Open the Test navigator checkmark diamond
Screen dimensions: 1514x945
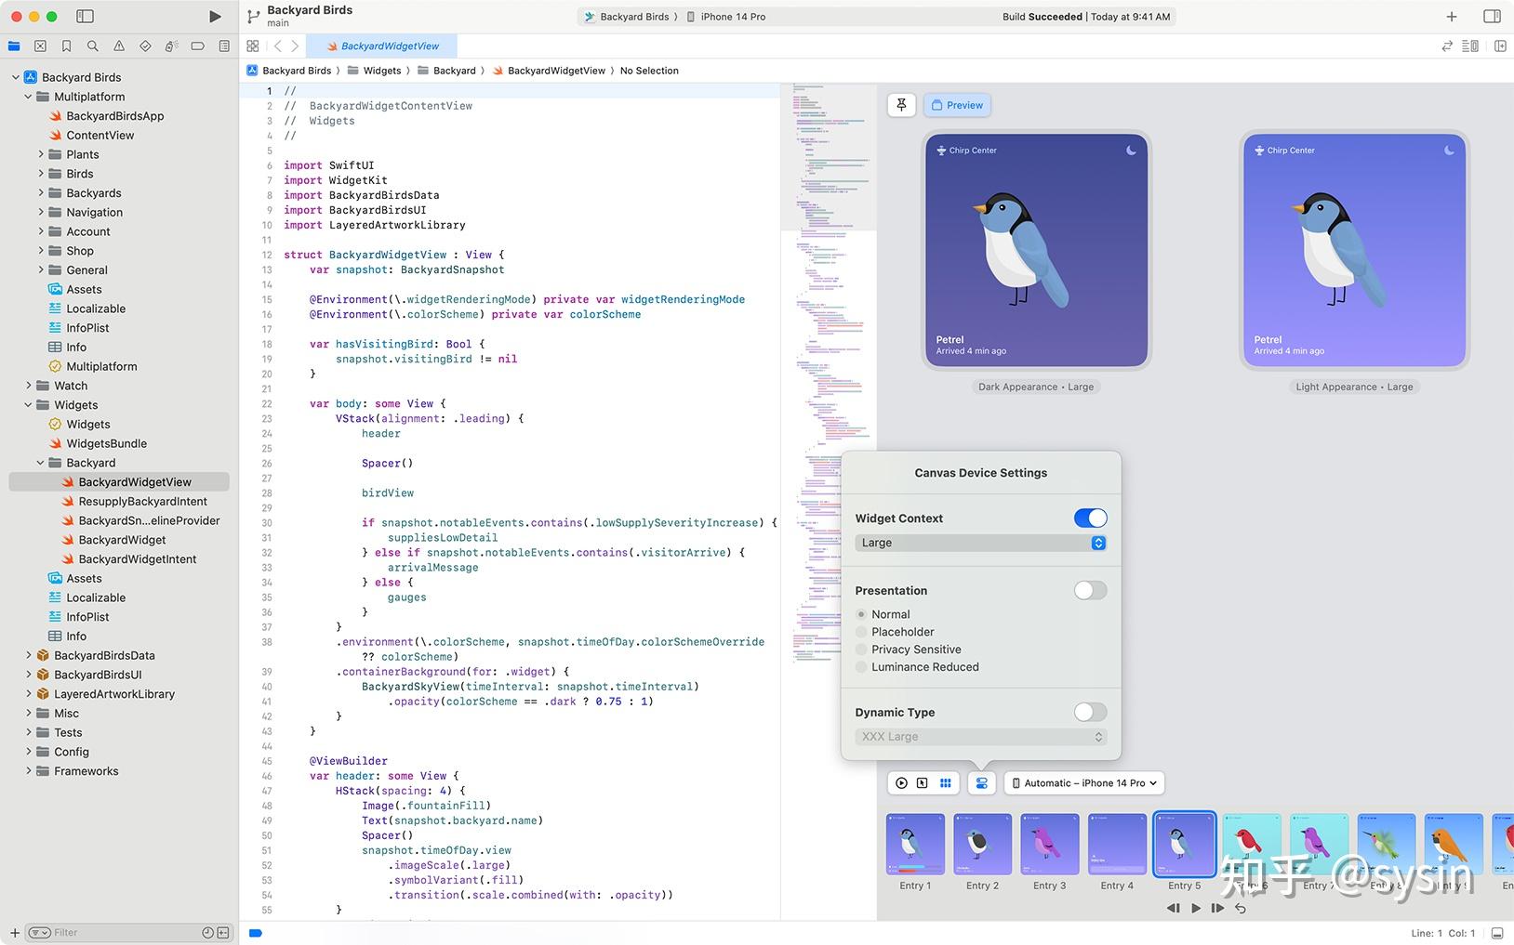click(145, 46)
